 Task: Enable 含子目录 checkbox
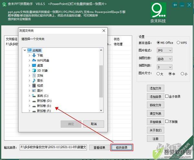coord(167,96)
